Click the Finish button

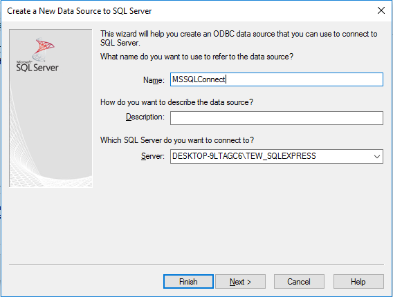coord(188,282)
